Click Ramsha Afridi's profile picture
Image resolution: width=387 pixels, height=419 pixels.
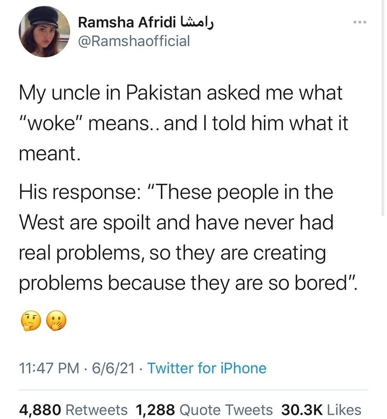tap(44, 32)
